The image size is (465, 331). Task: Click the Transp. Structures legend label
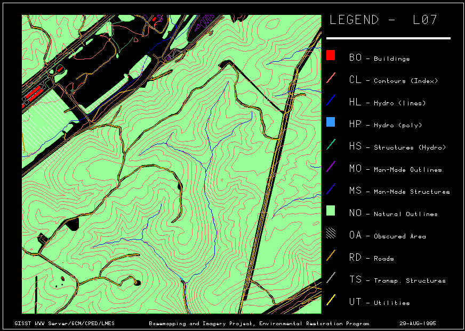click(x=410, y=281)
